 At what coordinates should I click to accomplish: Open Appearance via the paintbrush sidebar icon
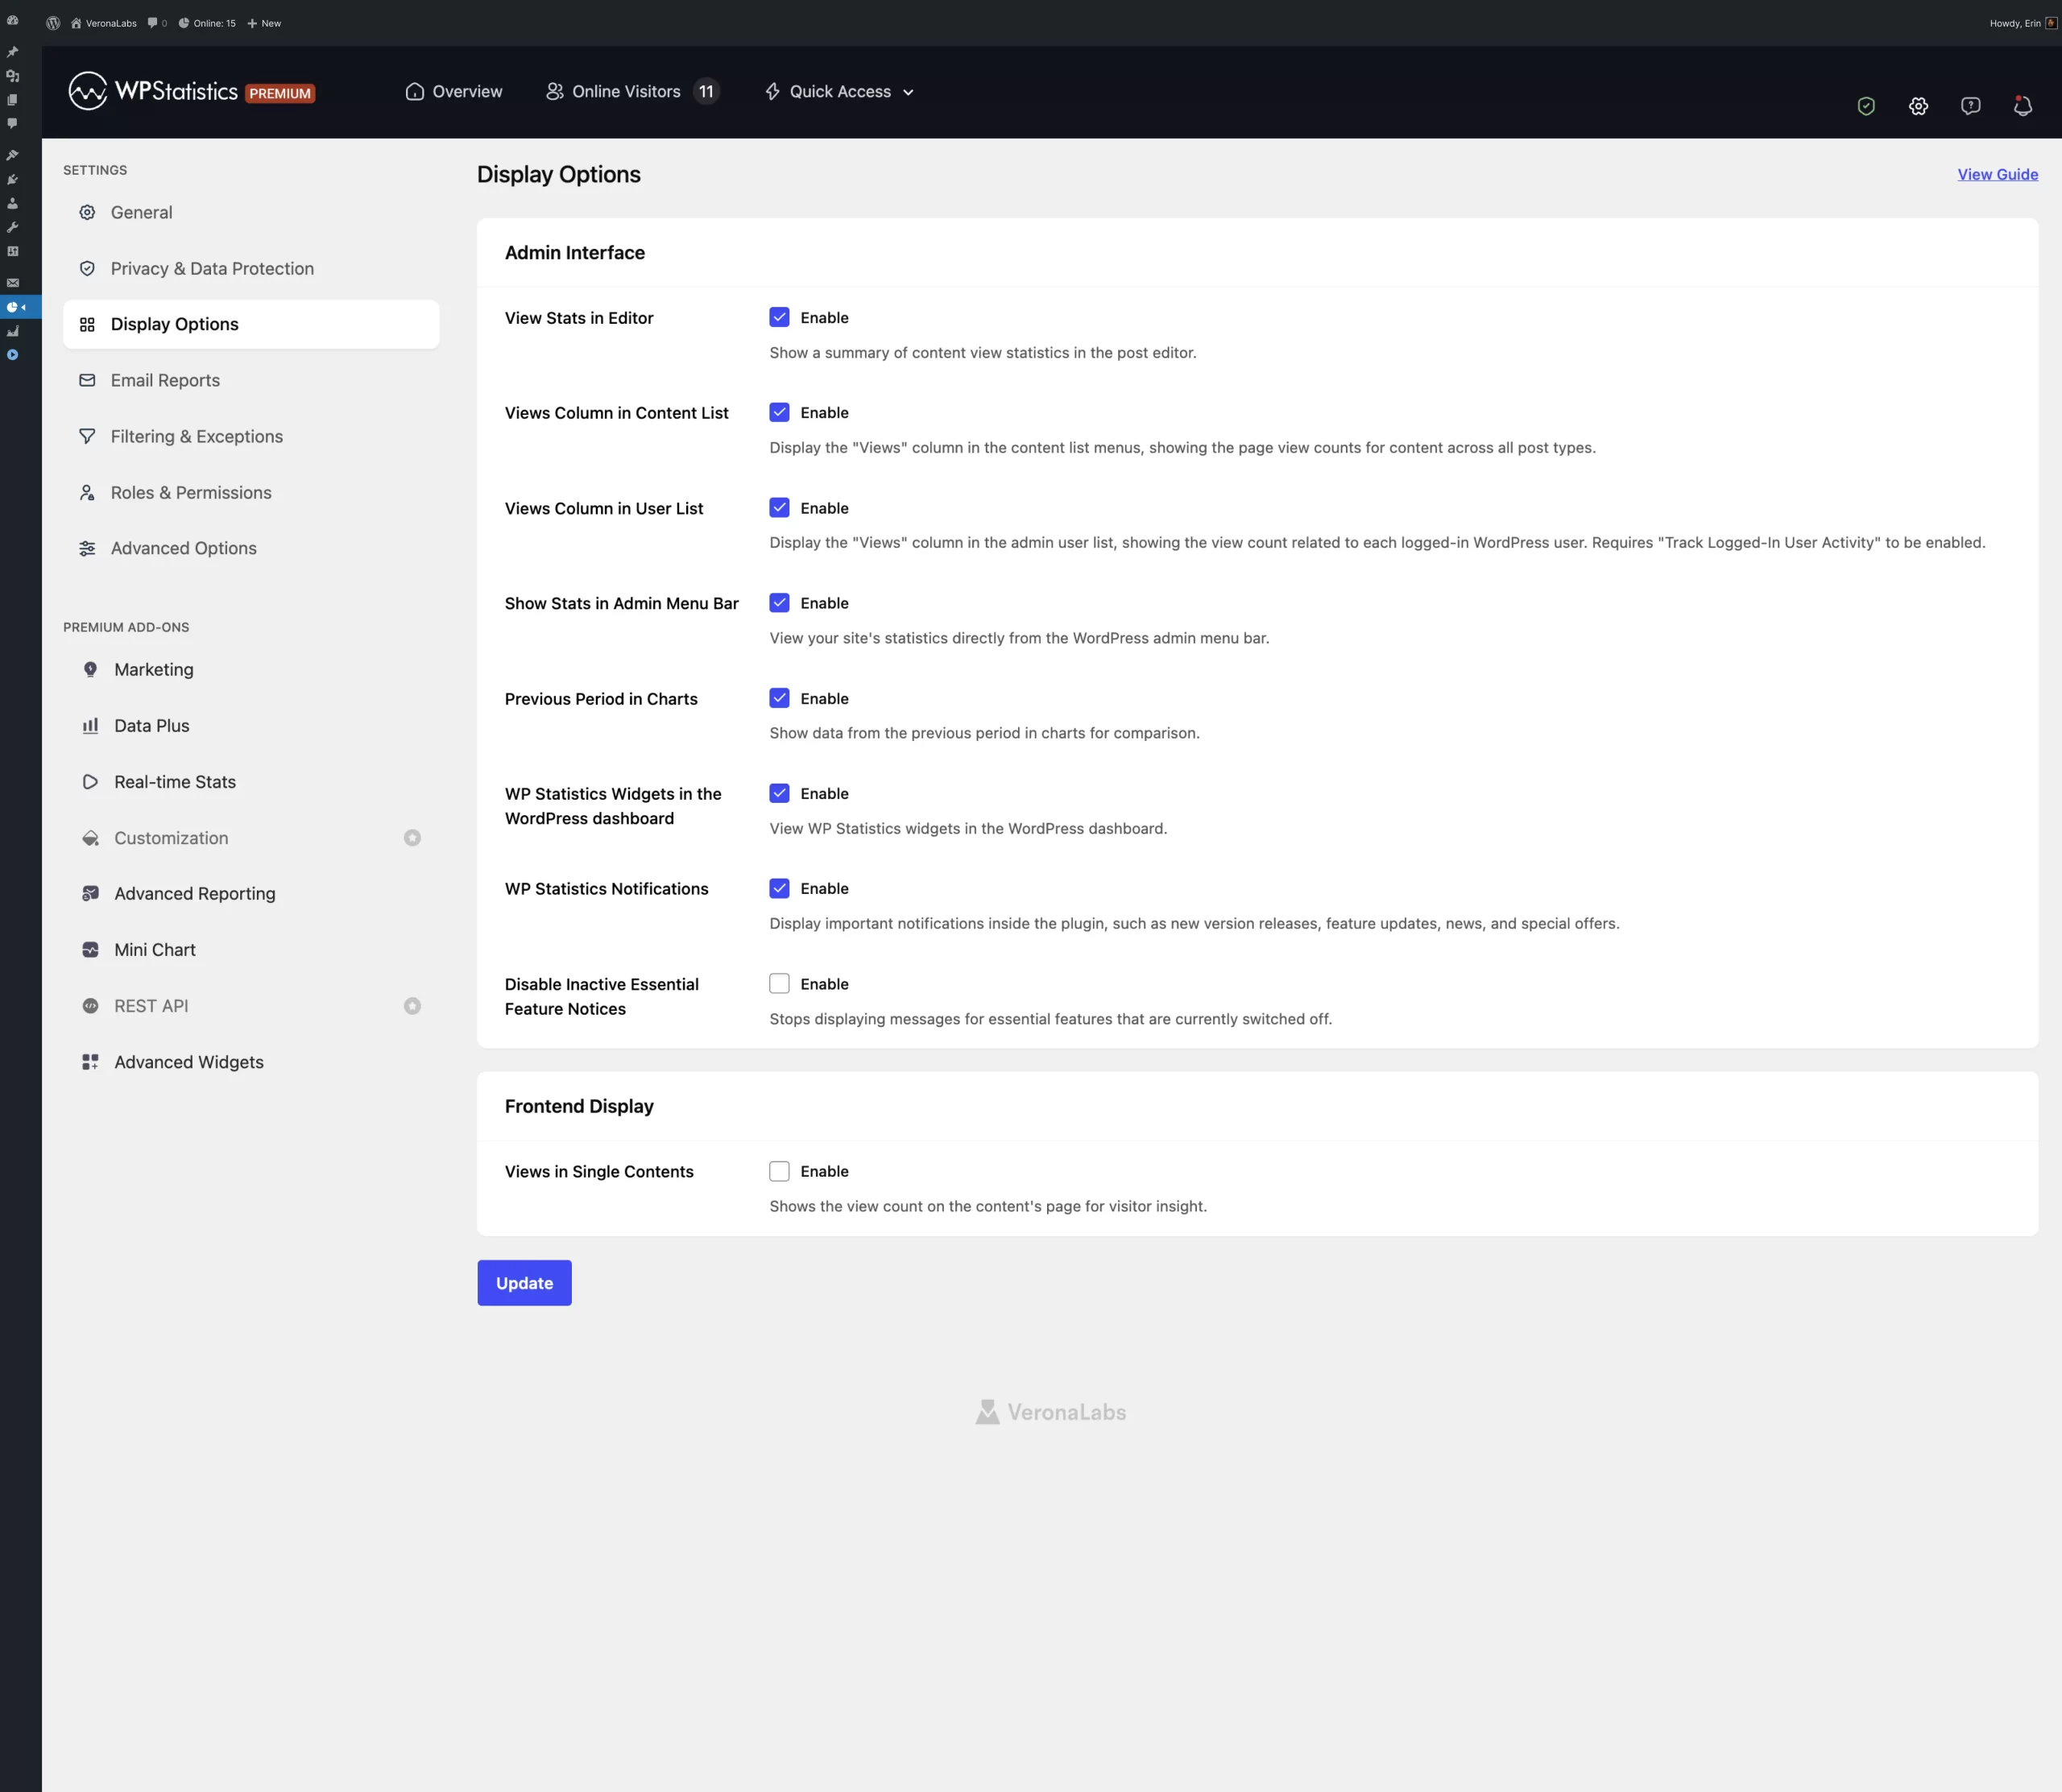pos(12,155)
